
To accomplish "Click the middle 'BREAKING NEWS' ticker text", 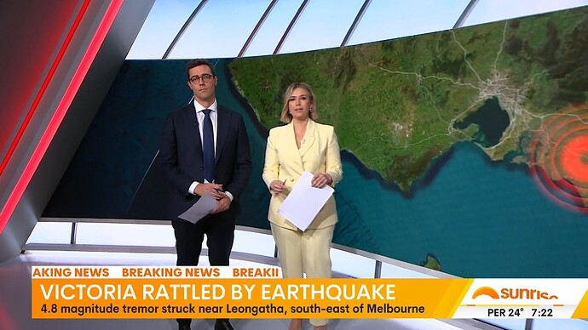I will pos(171,272).
